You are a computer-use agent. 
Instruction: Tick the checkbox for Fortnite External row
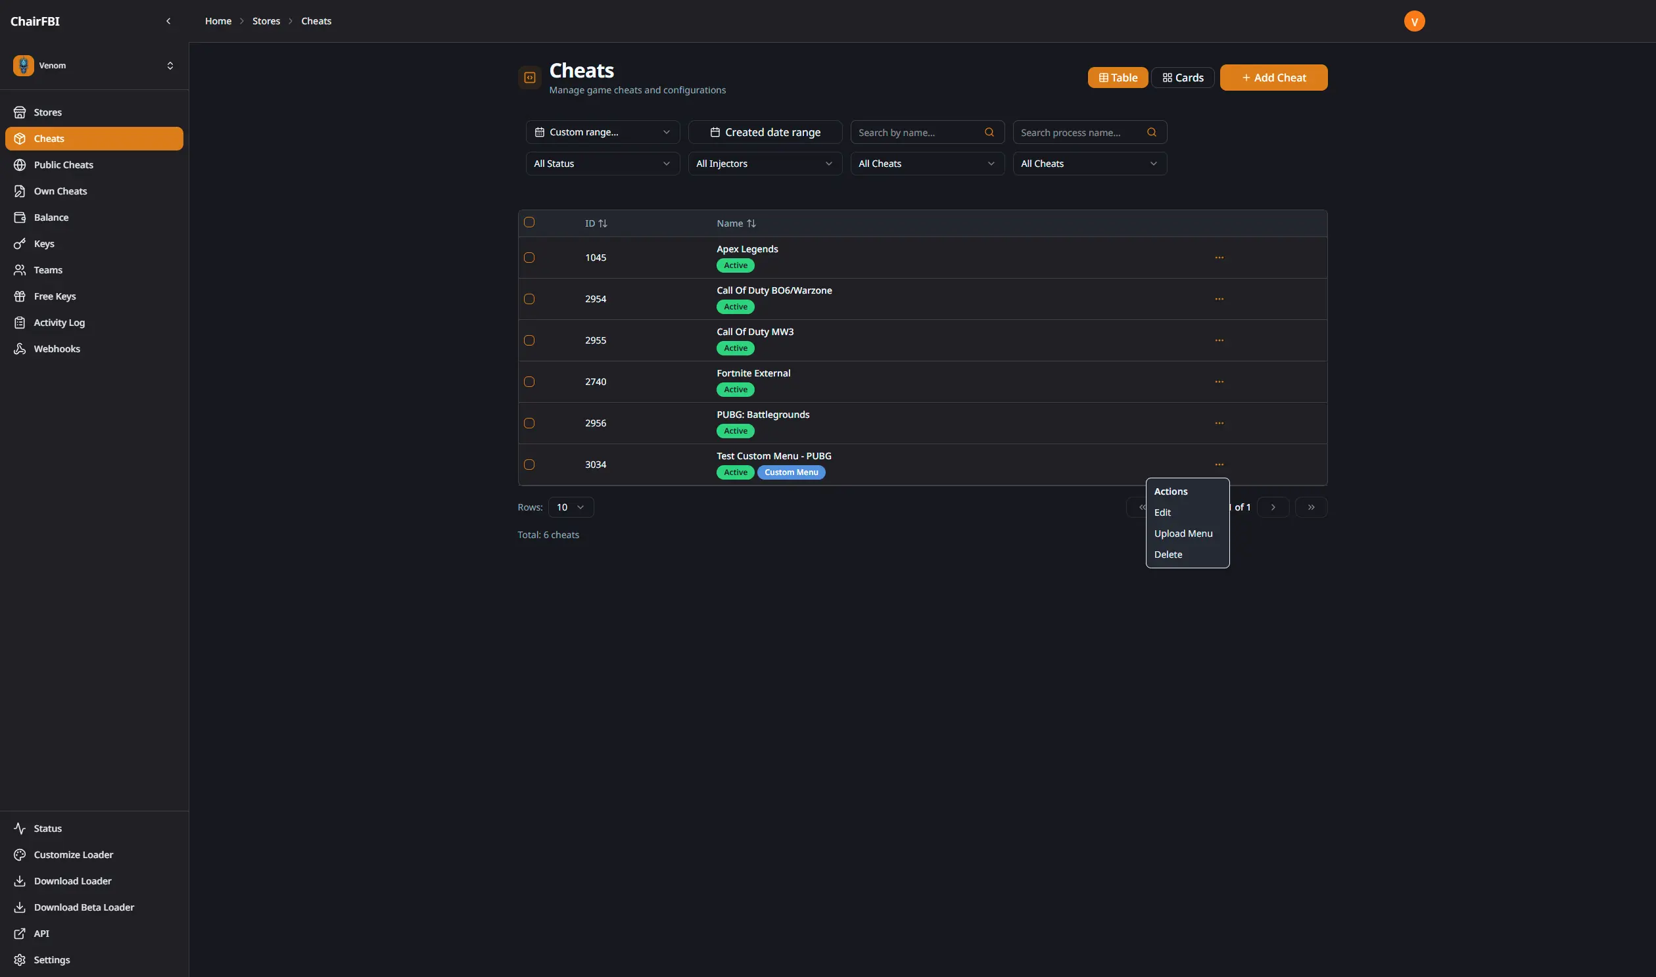click(x=529, y=382)
